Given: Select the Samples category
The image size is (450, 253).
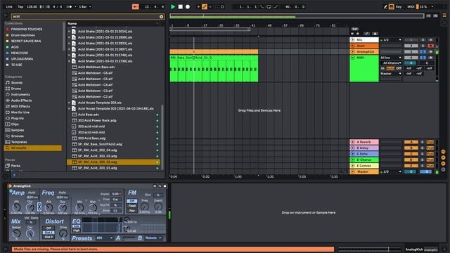Looking at the screenshot, I should click(x=17, y=130).
